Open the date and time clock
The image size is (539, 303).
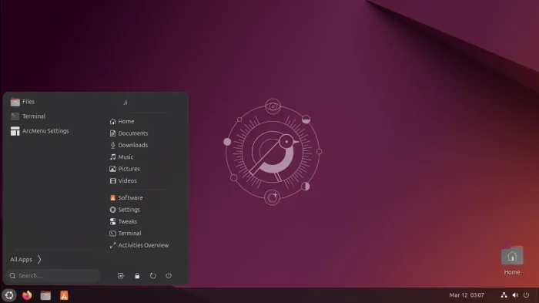click(x=467, y=295)
